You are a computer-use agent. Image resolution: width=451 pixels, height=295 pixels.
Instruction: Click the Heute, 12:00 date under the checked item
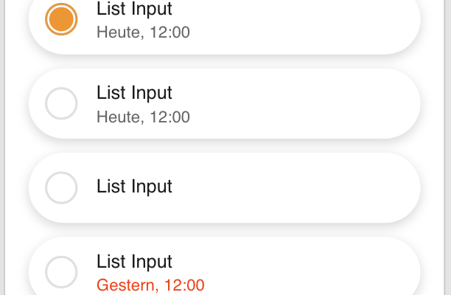[143, 32]
